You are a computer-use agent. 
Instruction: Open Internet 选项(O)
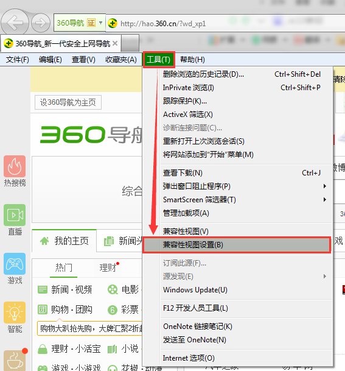tap(237, 358)
